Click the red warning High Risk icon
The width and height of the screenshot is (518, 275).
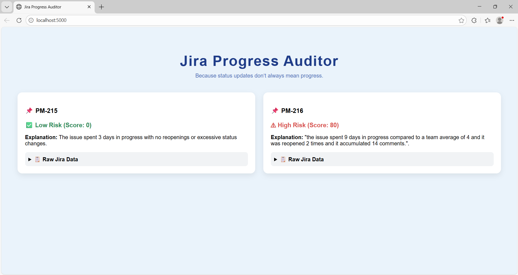(273, 125)
